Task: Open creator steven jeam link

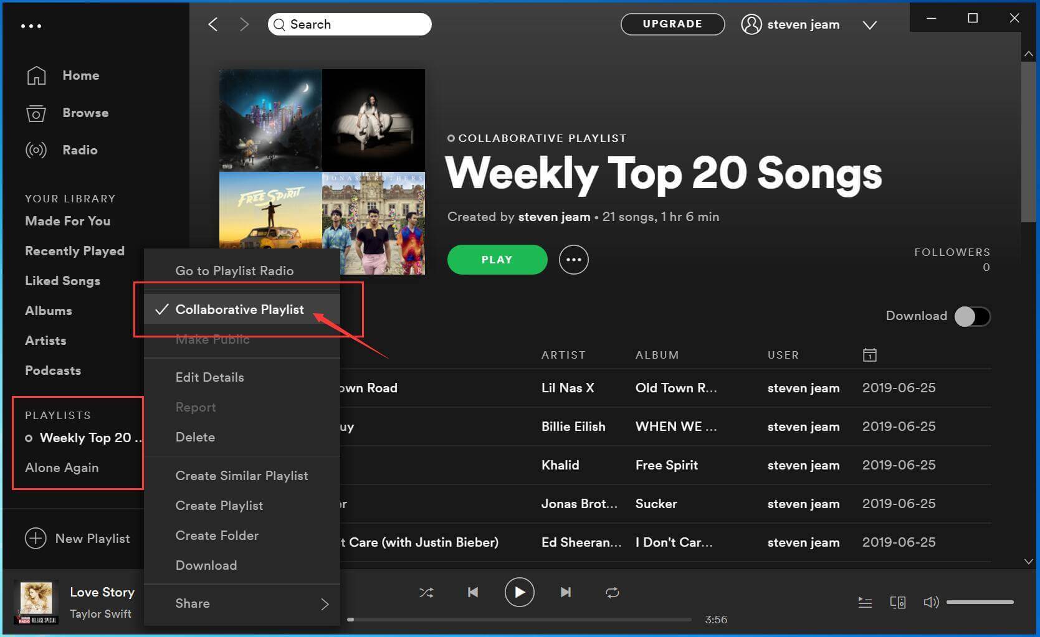Action: pos(554,217)
